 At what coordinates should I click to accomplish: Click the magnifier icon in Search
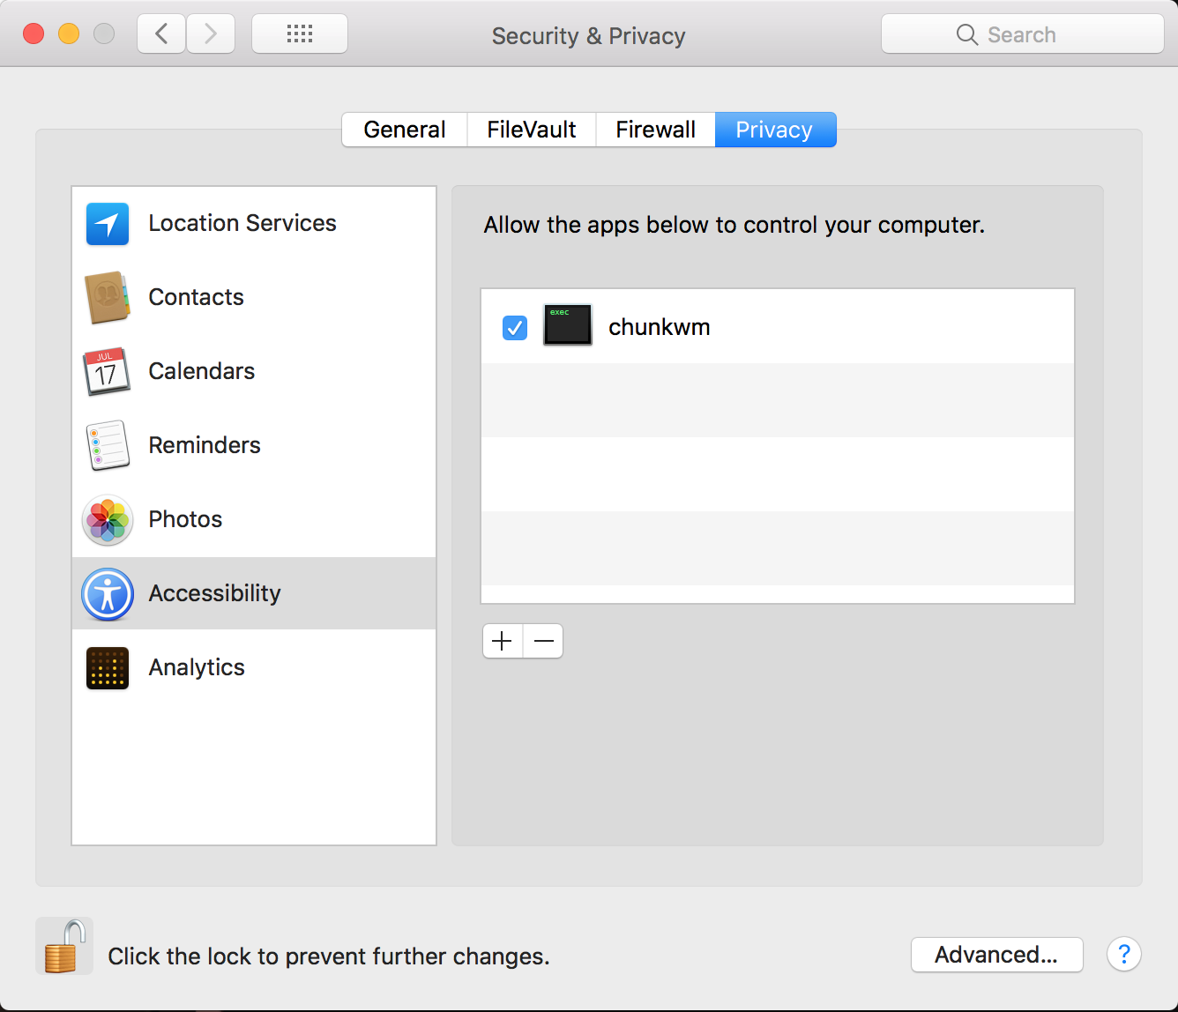pyautogui.click(x=966, y=34)
